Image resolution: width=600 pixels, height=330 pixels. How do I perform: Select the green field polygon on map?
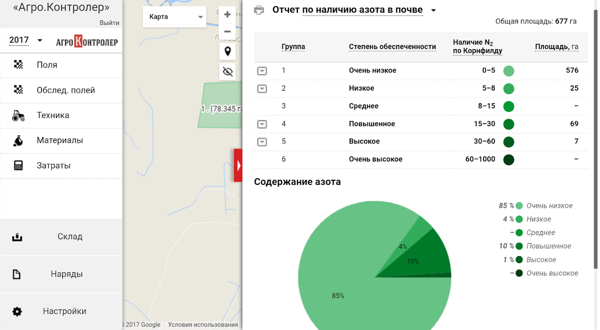221,105
